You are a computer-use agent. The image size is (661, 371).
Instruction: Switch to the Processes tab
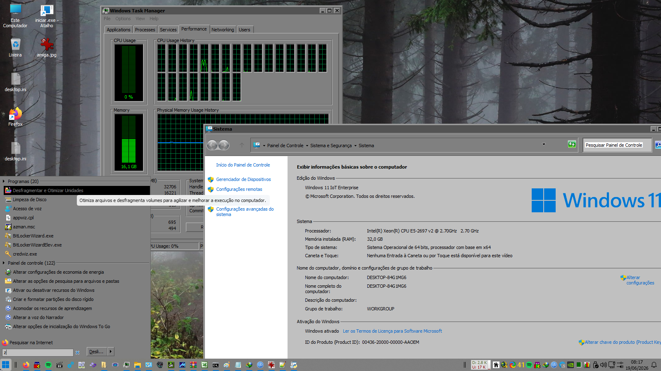point(145,30)
